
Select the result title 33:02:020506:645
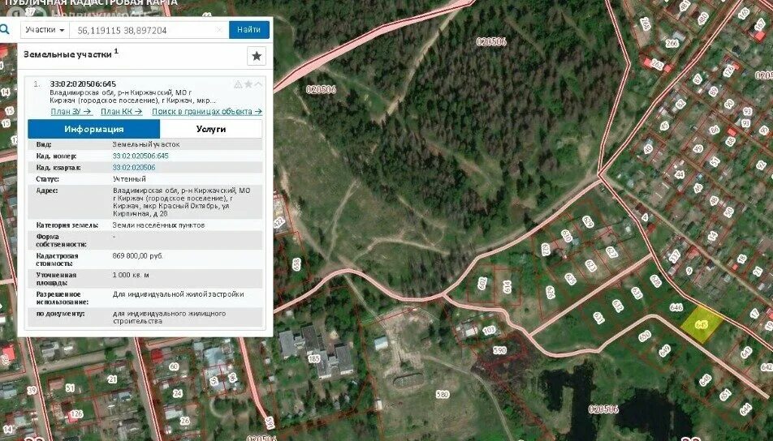click(x=83, y=83)
